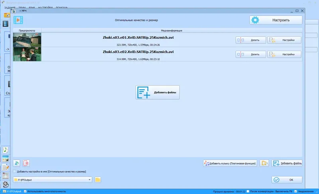Toggle После конвертации: Выключить ПК checkbox
Image resolution: width=319 pixels, height=194 pixels.
point(248,191)
